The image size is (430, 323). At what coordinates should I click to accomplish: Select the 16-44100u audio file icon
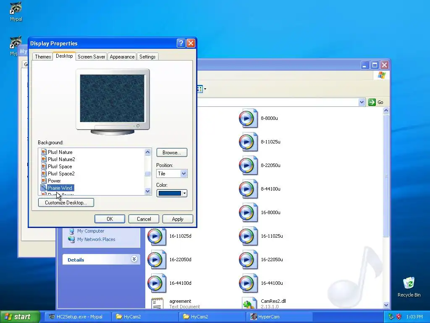click(248, 283)
